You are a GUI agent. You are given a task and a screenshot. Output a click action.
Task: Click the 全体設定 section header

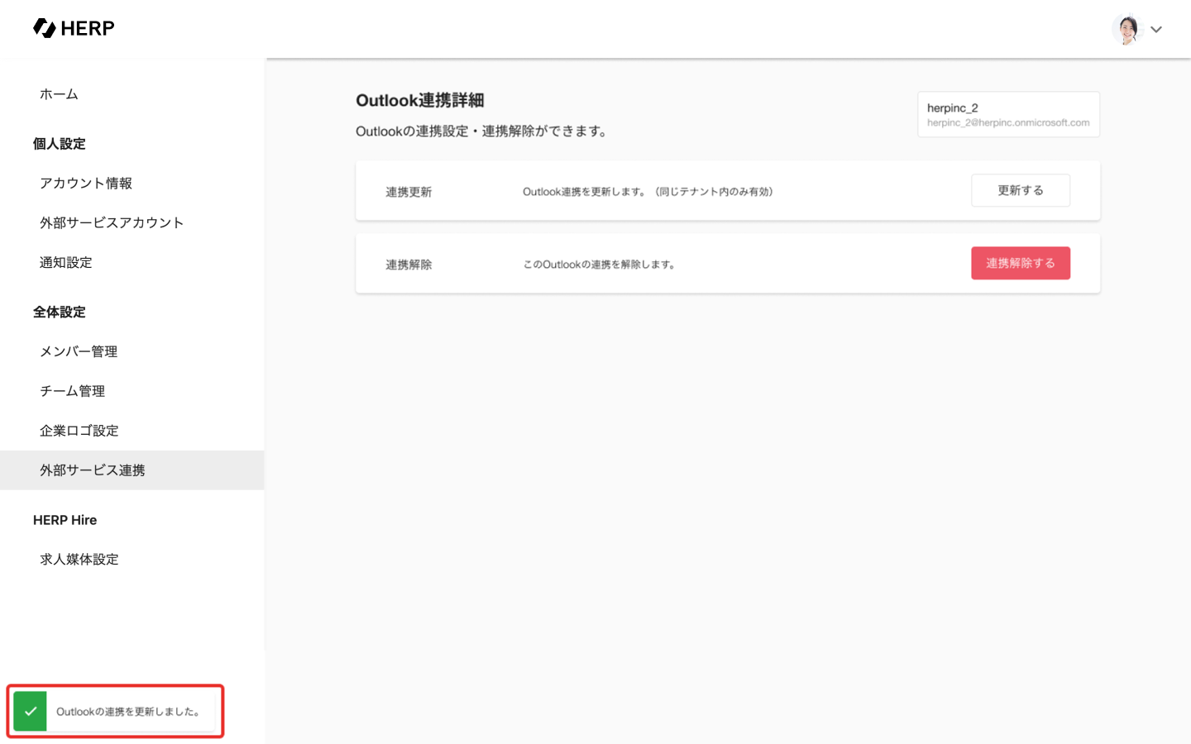60,312
